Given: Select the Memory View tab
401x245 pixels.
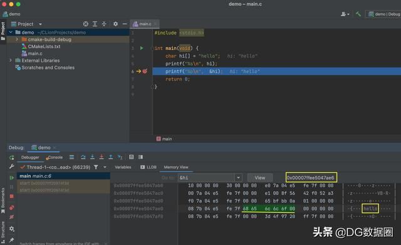Looking at the screenshot, I should coord(176,167).
